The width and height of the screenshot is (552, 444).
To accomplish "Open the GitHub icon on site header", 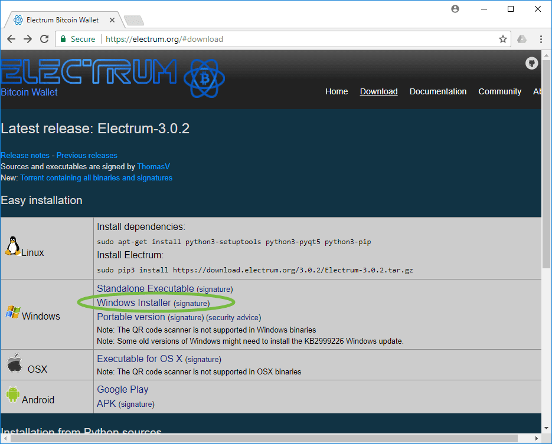I will click(x=531, y=63).
